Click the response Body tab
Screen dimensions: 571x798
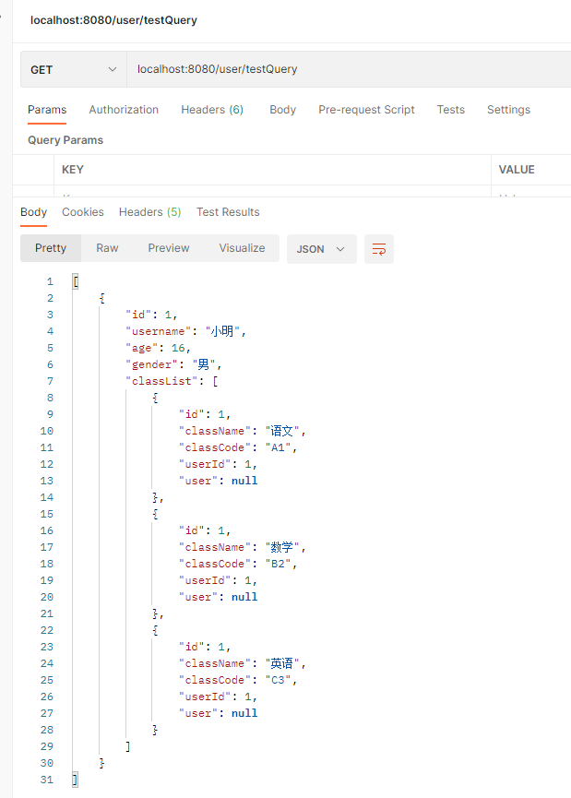[33, 212]
